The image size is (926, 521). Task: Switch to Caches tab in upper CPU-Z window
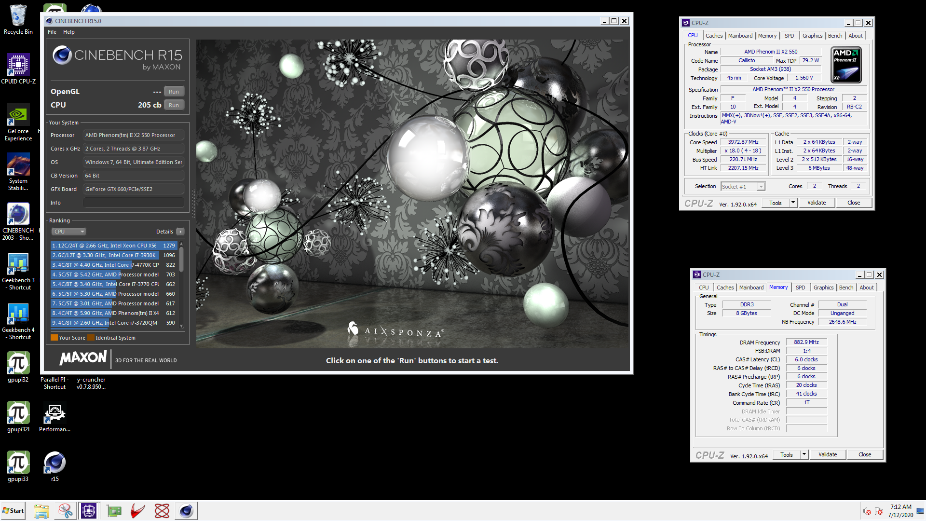coord(714,36)
